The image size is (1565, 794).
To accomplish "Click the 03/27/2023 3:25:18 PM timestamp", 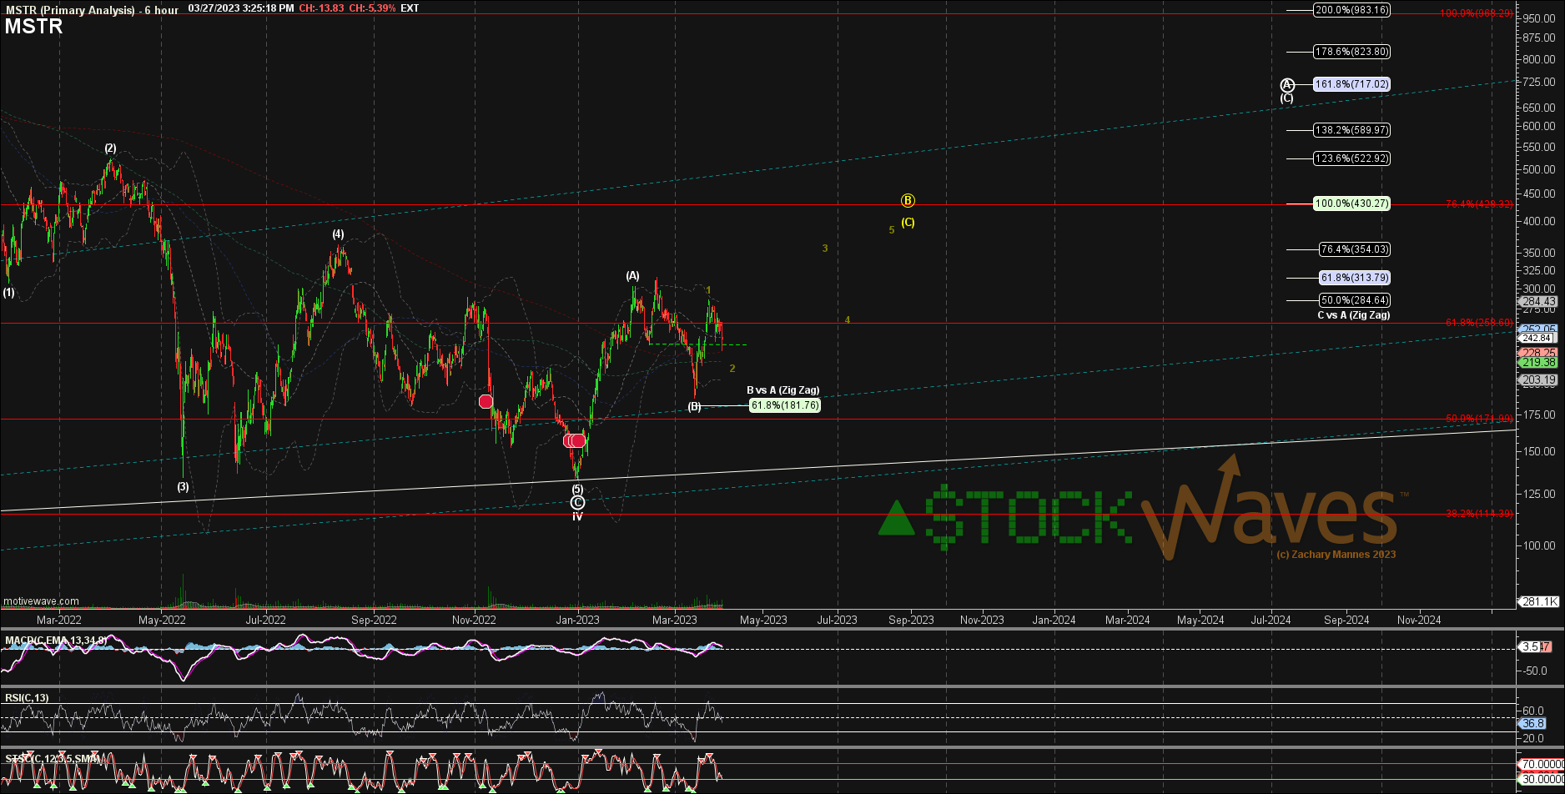I will [240, 8].
